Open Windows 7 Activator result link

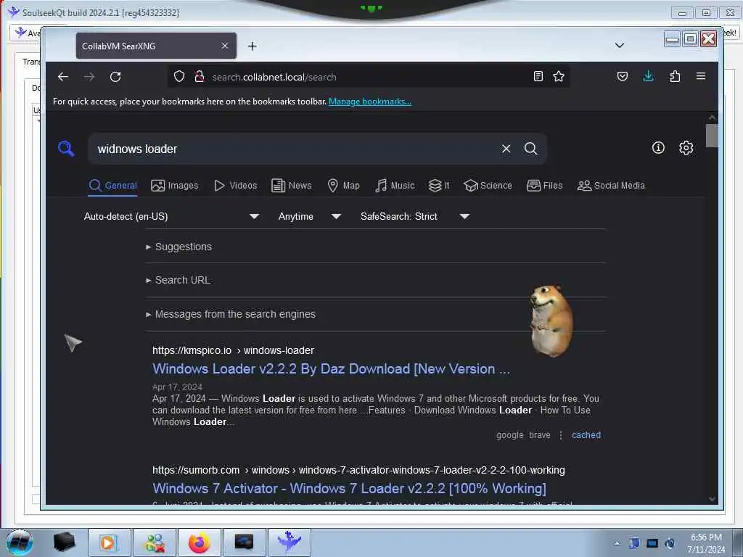pyautogui.click(x=349, y=488)
